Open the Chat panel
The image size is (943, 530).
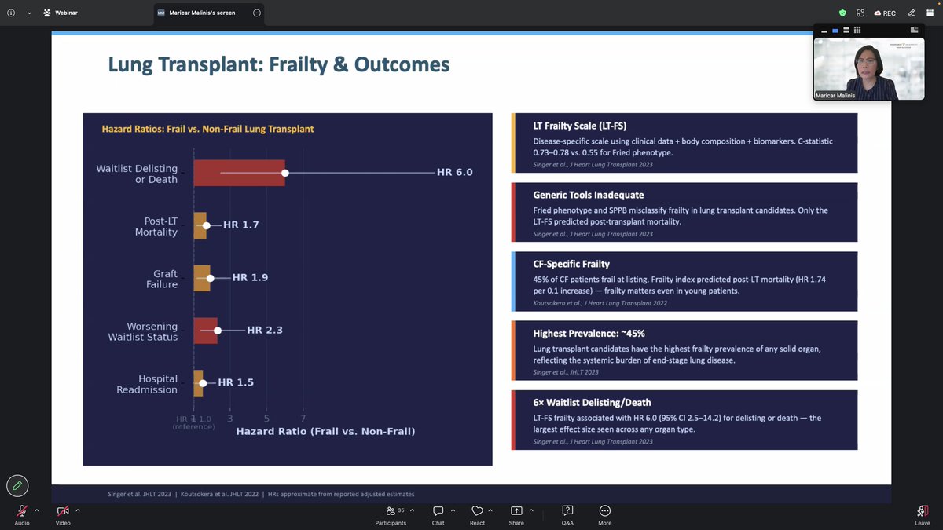[438, 514]
